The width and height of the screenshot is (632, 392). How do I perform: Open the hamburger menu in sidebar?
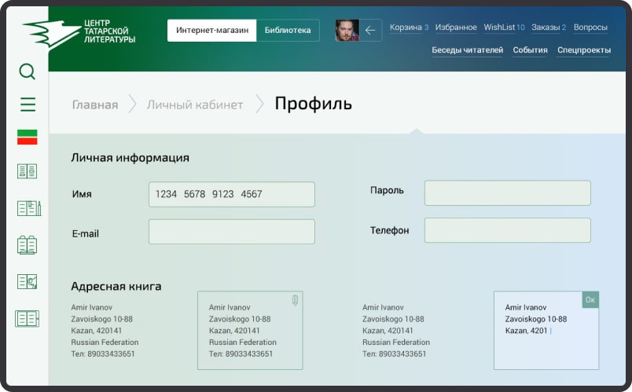pyautogui.click(x=28, y=104)
